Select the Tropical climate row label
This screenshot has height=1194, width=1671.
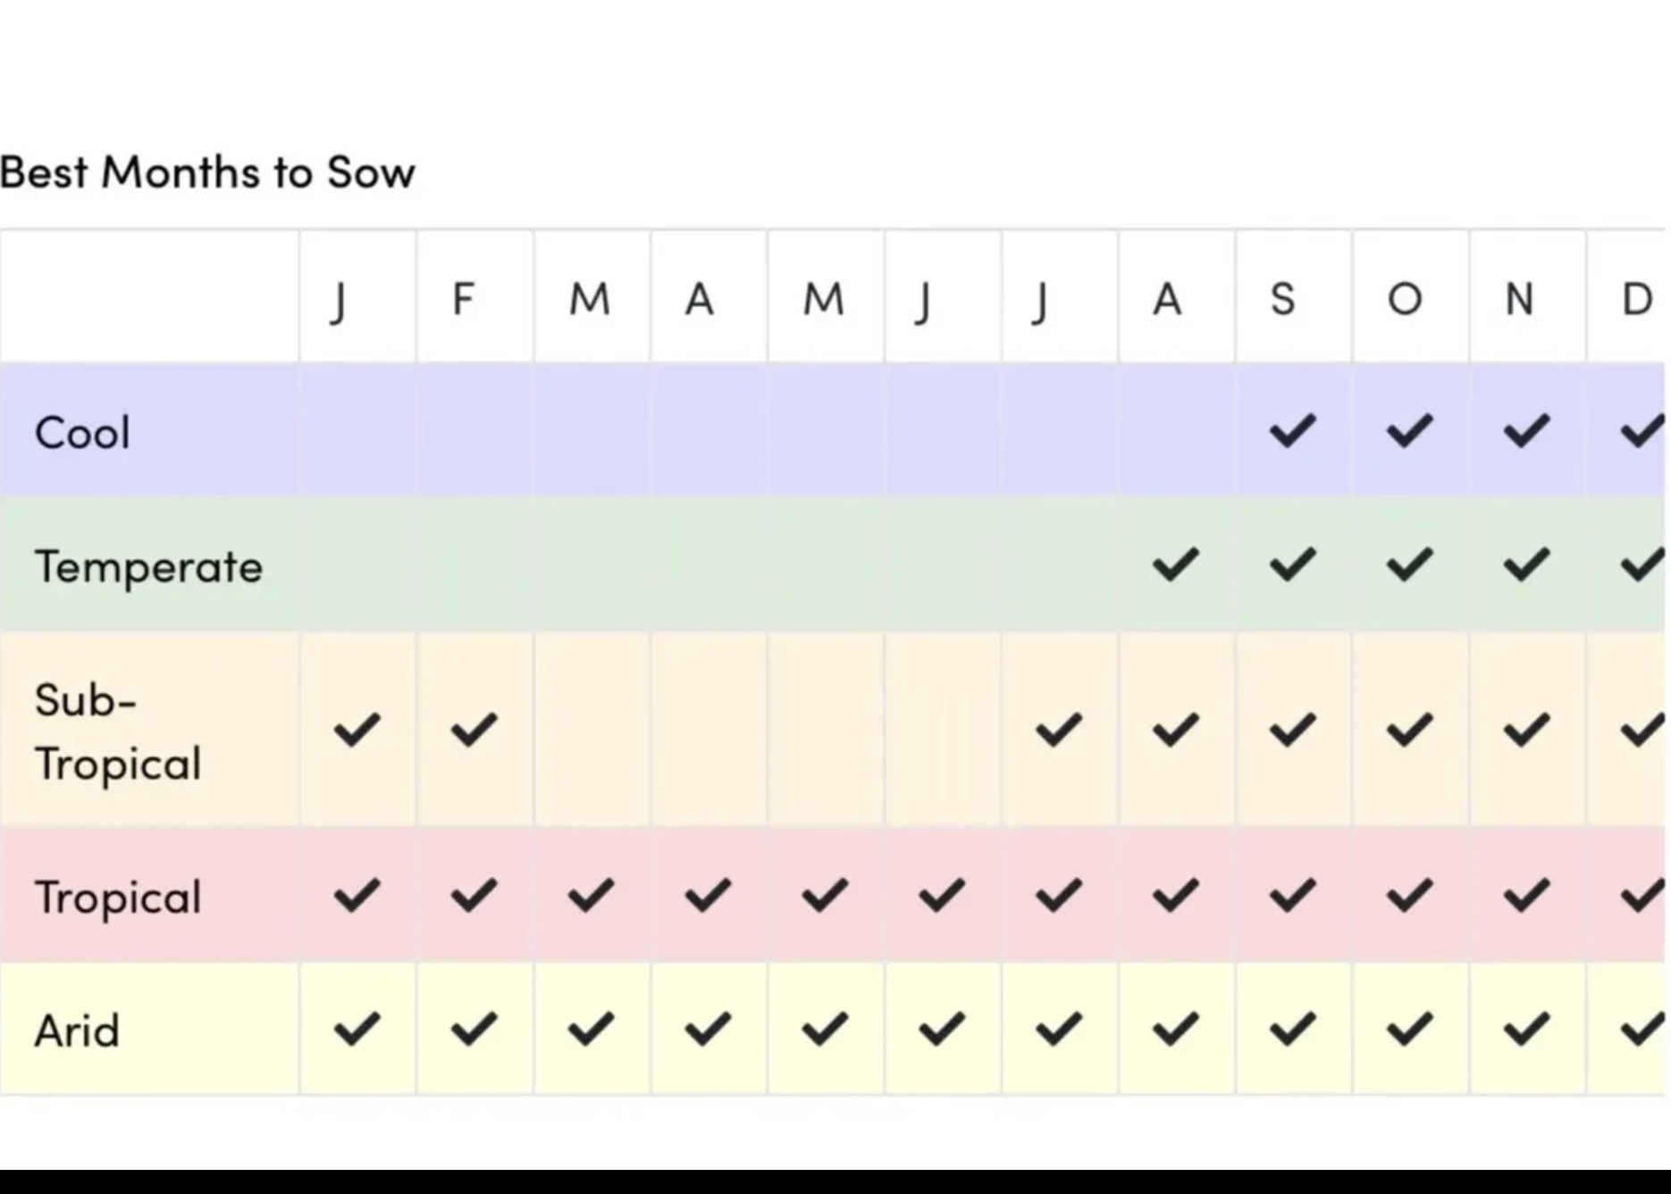117,898
